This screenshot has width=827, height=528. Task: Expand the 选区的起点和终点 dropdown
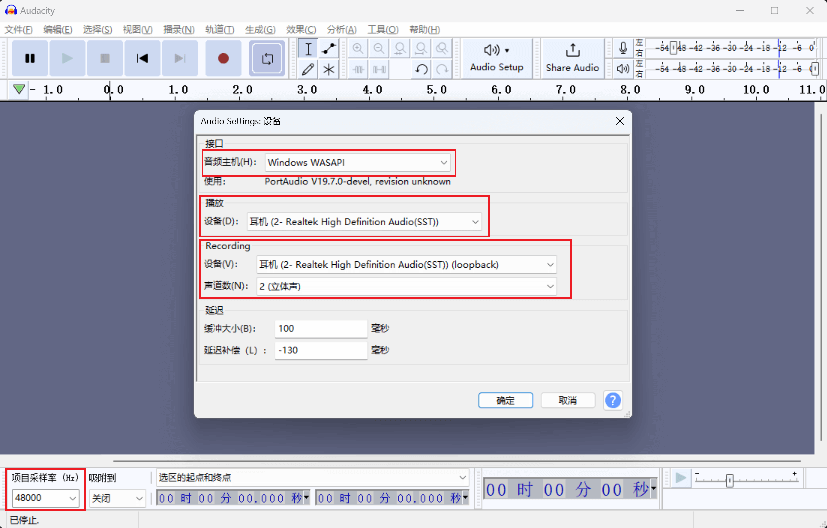313,477
